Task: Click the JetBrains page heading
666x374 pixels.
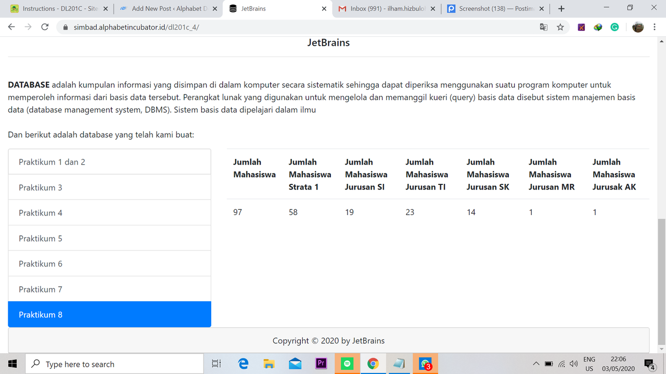Action: [328, 43]
